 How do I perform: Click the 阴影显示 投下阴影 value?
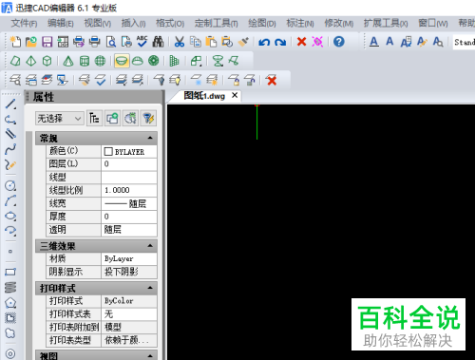click(129, 272)
